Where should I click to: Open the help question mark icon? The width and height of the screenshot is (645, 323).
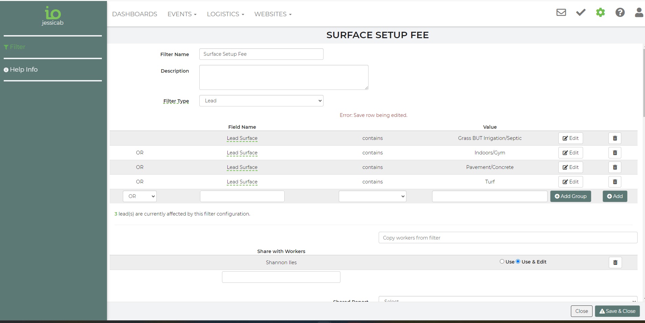click(x=620, y=13)
